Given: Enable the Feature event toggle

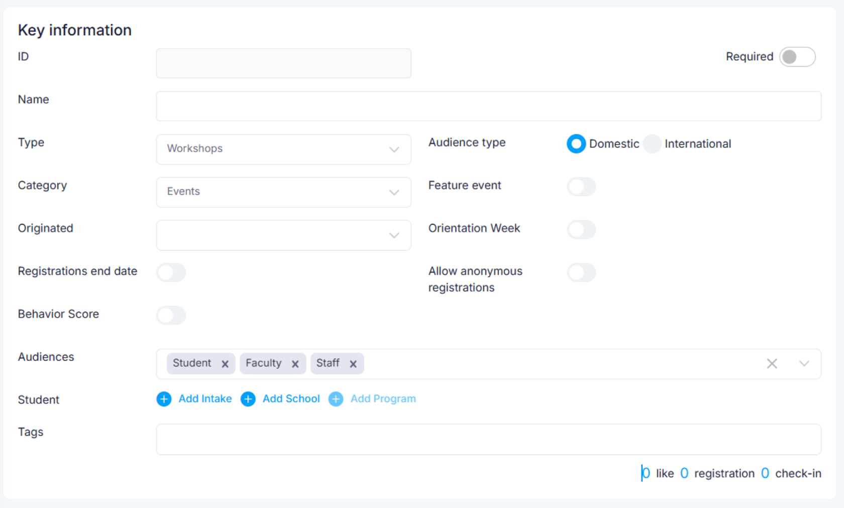Looking at the screenshot, I should [x=581, y=187].
